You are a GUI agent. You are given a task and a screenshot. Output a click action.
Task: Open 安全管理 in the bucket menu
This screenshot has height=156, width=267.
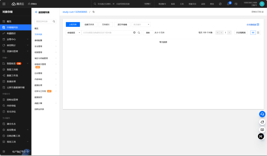(x=45, y=46)
